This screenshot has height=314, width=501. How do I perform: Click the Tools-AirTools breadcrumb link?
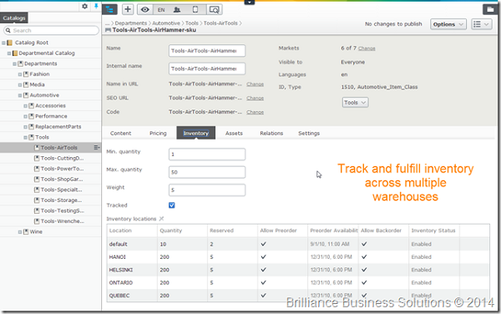click(x=220, y=23)
